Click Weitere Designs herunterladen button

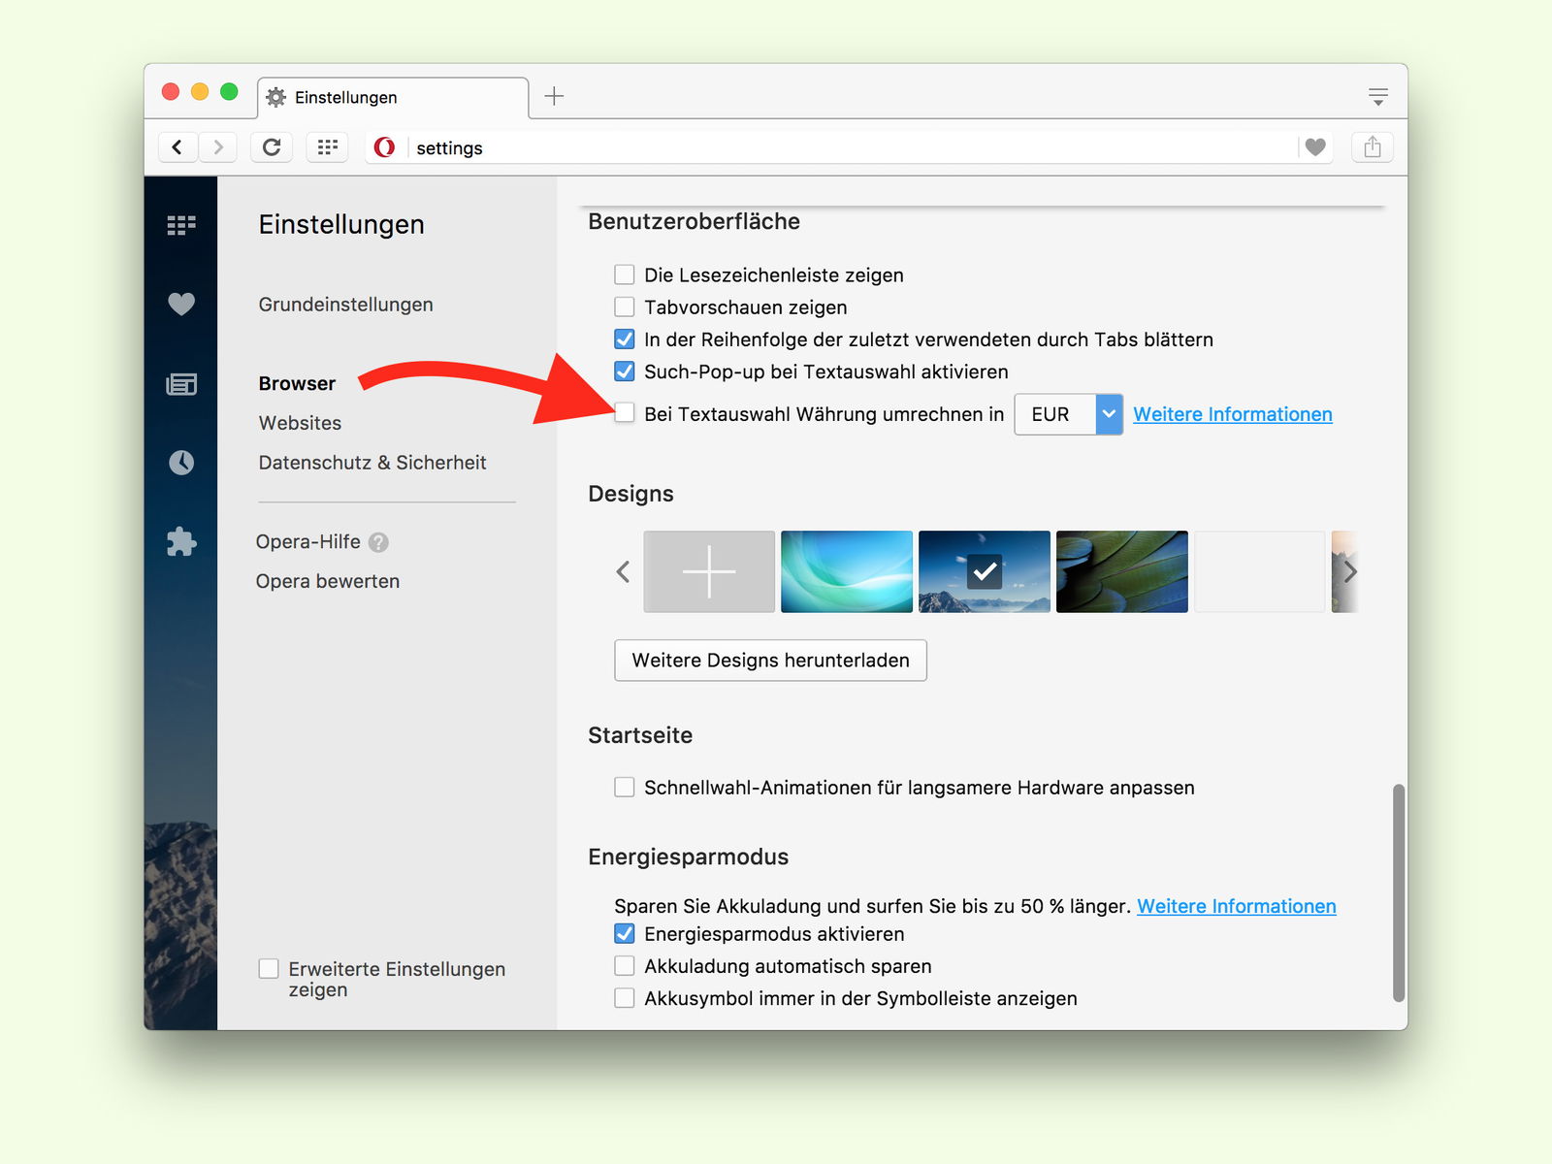click(770, 660)
